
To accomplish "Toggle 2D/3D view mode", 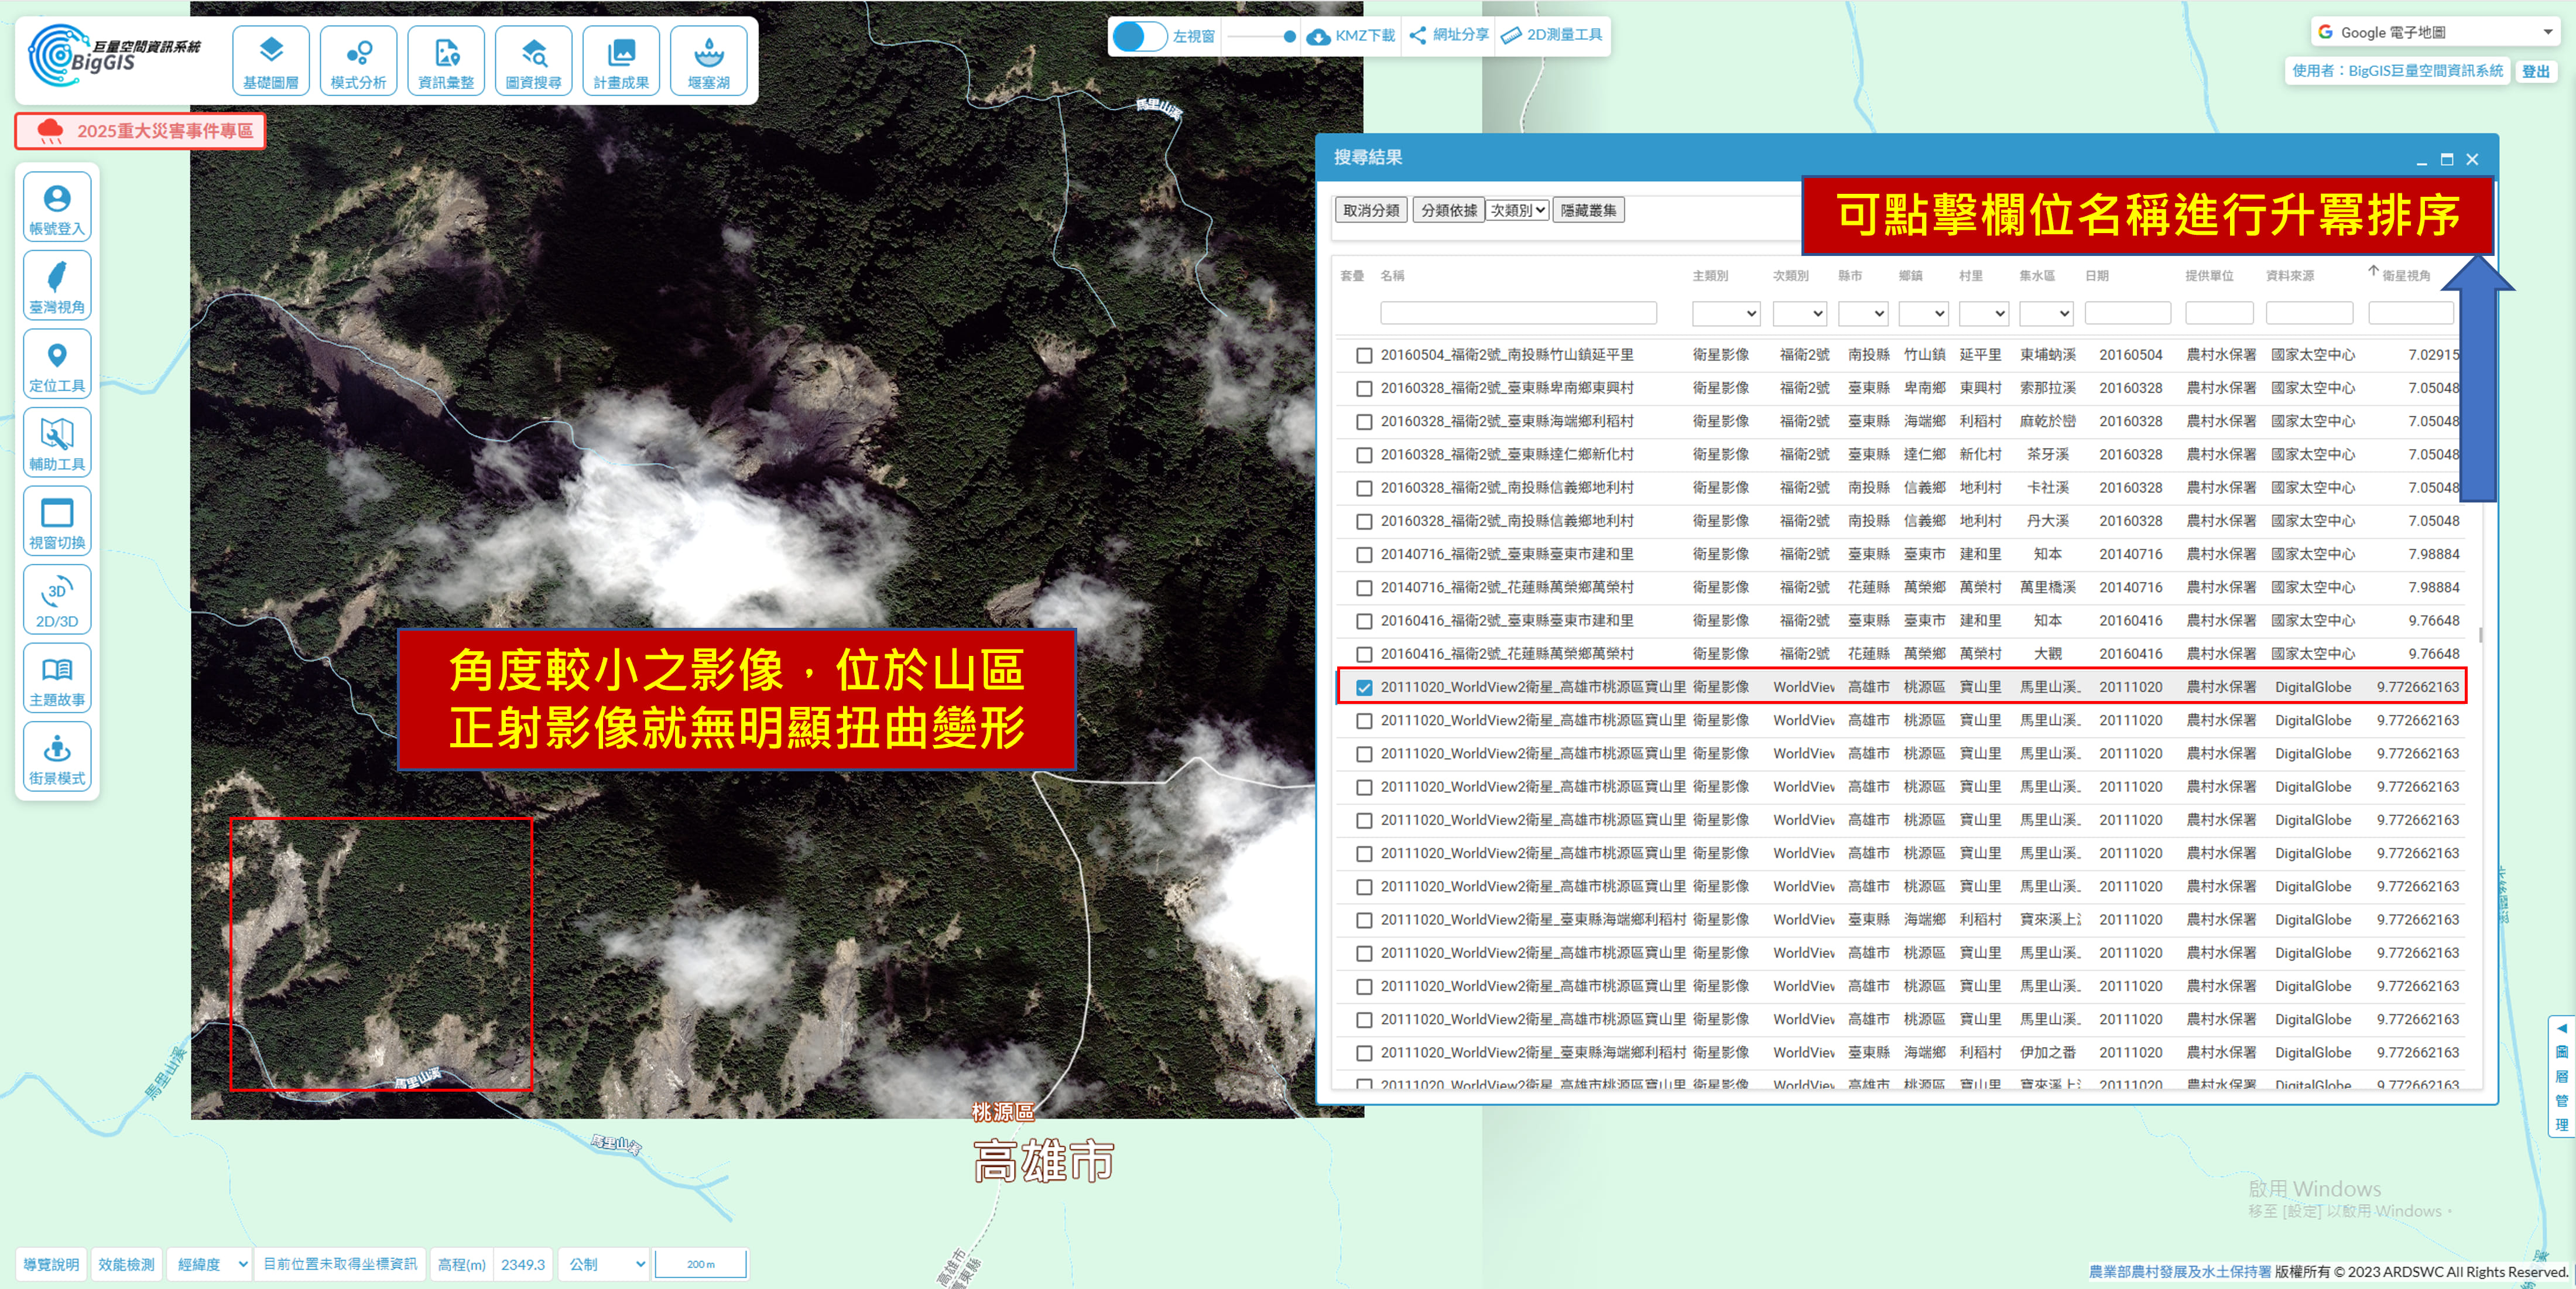I will (57, 600).
